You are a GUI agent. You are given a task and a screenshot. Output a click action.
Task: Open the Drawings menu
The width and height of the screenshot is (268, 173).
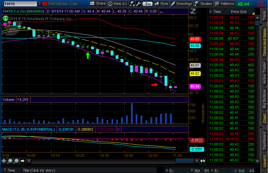[x=182, y=4]
